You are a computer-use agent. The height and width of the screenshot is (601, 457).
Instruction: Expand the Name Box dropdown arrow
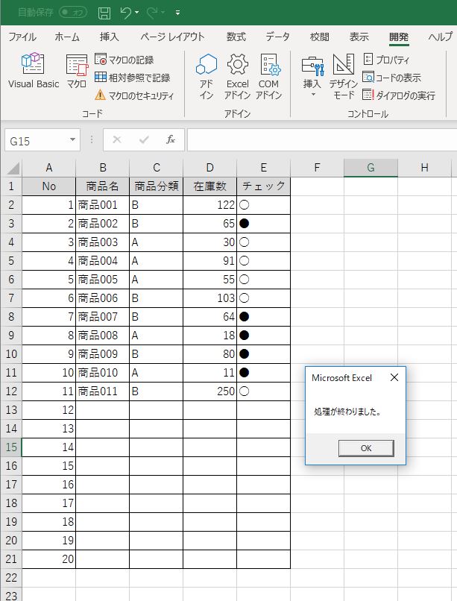pyautogui.click(x=72, y=140)
